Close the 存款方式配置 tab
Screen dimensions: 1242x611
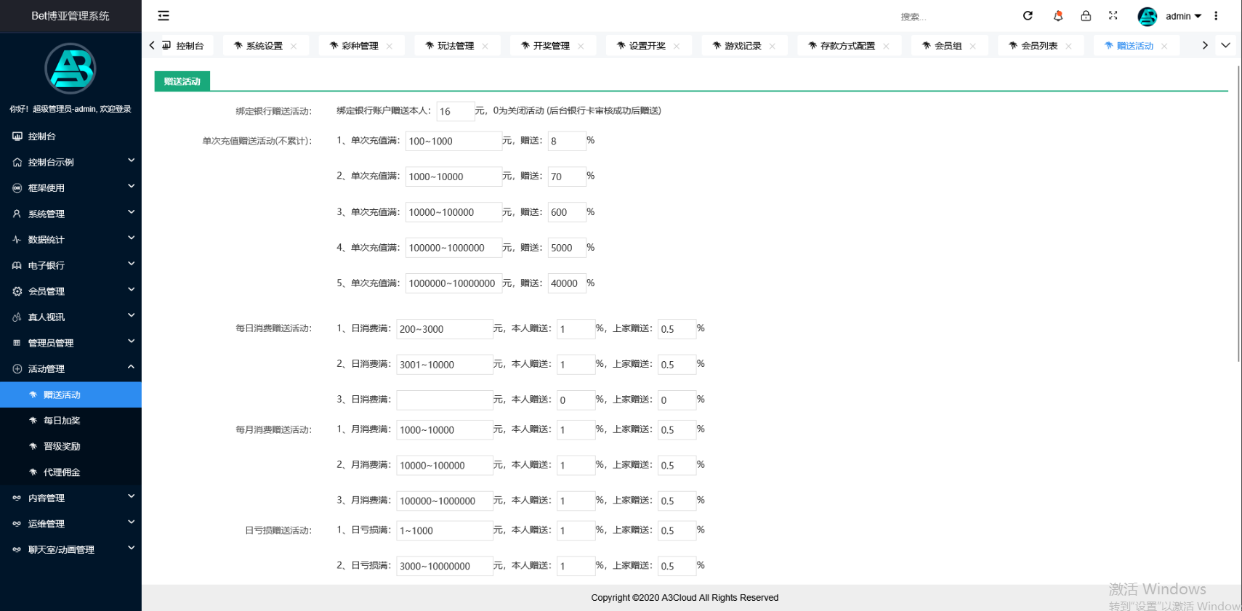click(x=886, y=46)
